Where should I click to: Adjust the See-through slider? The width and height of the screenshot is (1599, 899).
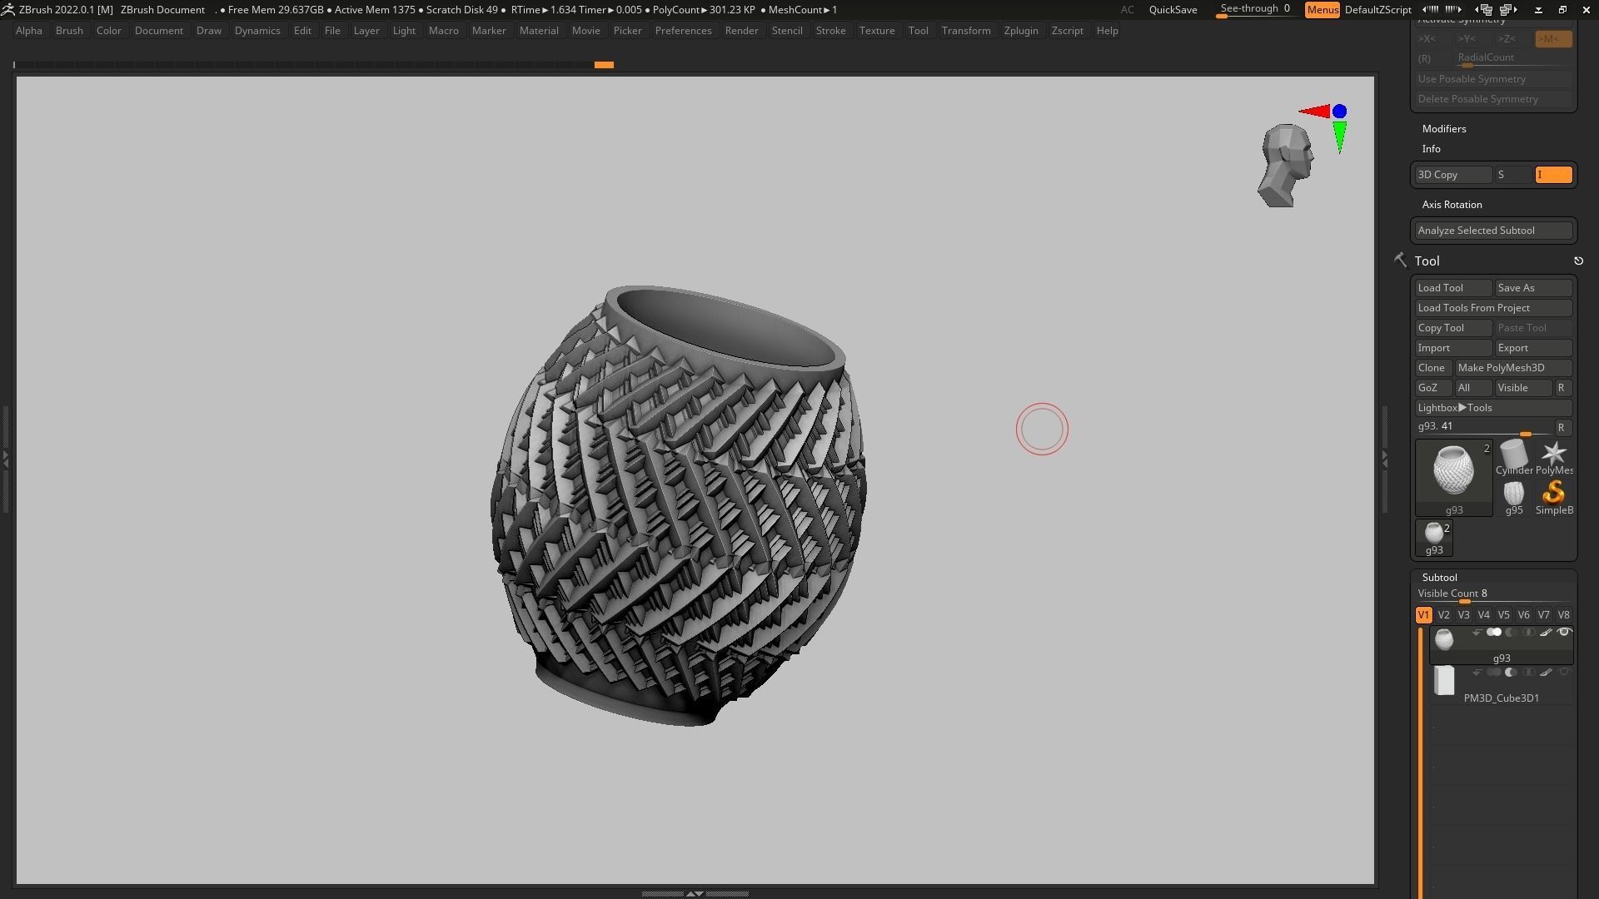point(1255,9)
